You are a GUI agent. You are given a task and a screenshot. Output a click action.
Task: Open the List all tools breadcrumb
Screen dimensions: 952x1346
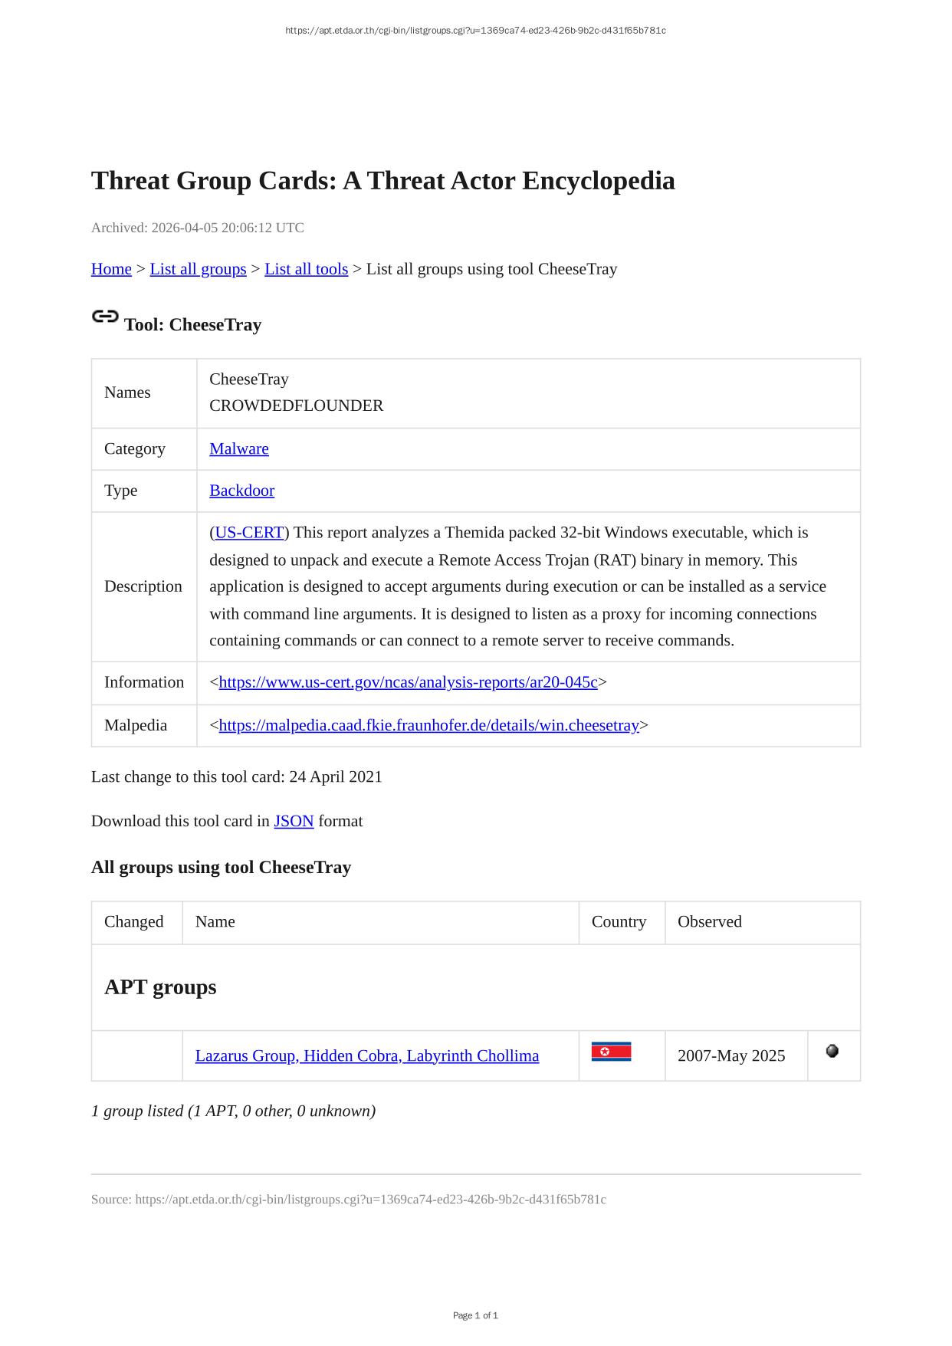(x=306, y=269)
